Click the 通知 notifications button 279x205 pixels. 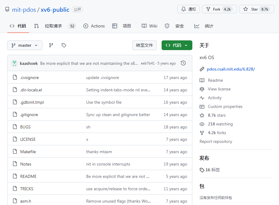188,9
